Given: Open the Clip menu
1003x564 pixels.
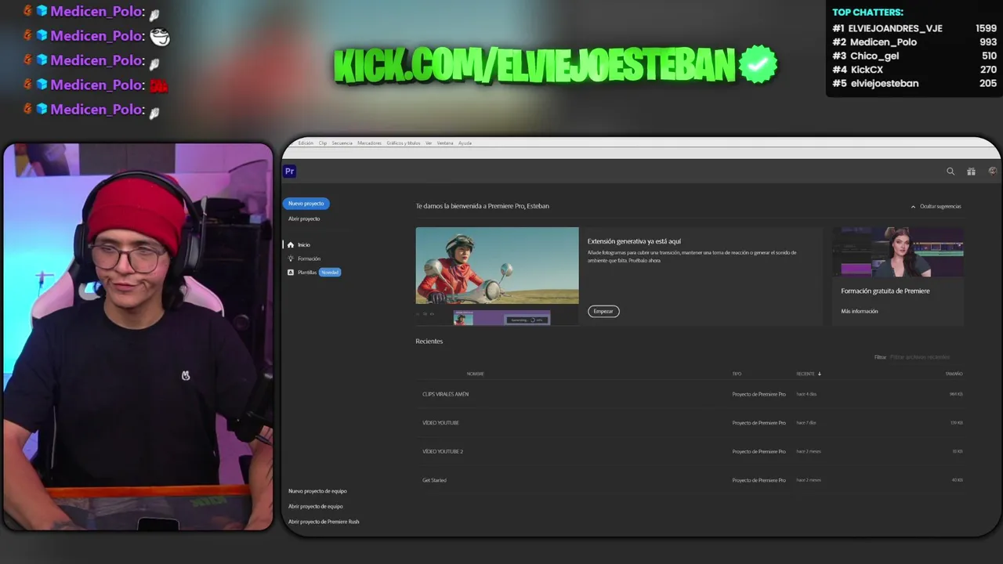Looking at the screenshot, I should pos(323,143).
